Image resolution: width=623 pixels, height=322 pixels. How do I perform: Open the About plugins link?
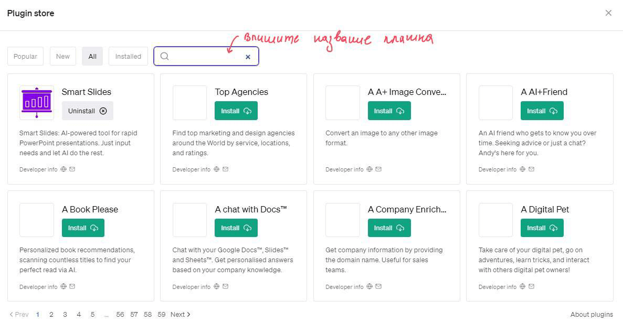click(x=592, y=315)
